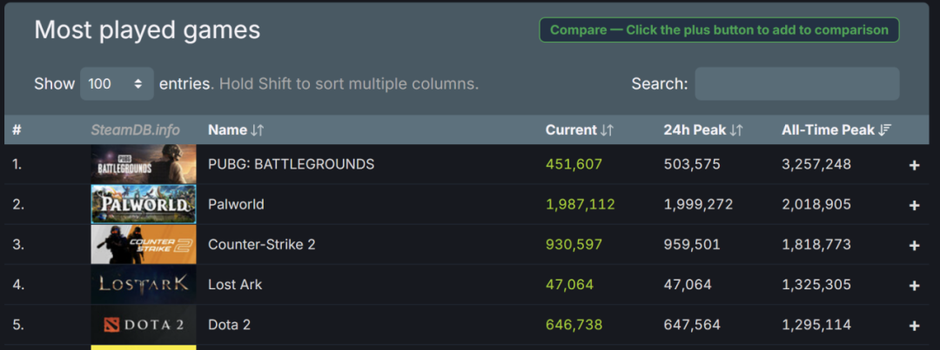Click the Dota 2 logo thumbnail
Image resolution: width=940 pixels, height=350 pixels.
click(x=144, y=325)
